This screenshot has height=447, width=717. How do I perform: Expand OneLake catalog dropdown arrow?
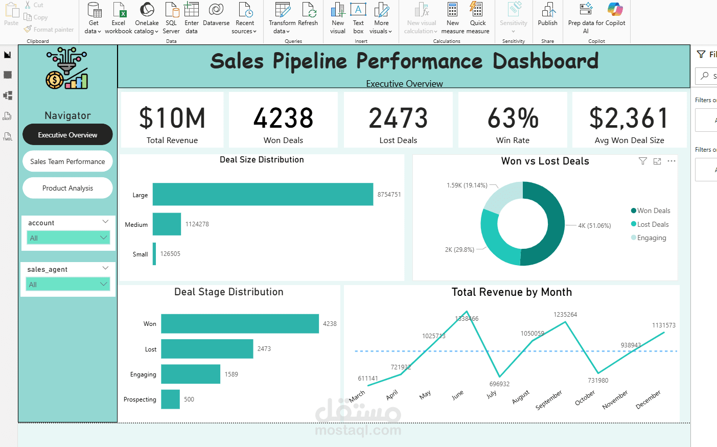(157, 32)
